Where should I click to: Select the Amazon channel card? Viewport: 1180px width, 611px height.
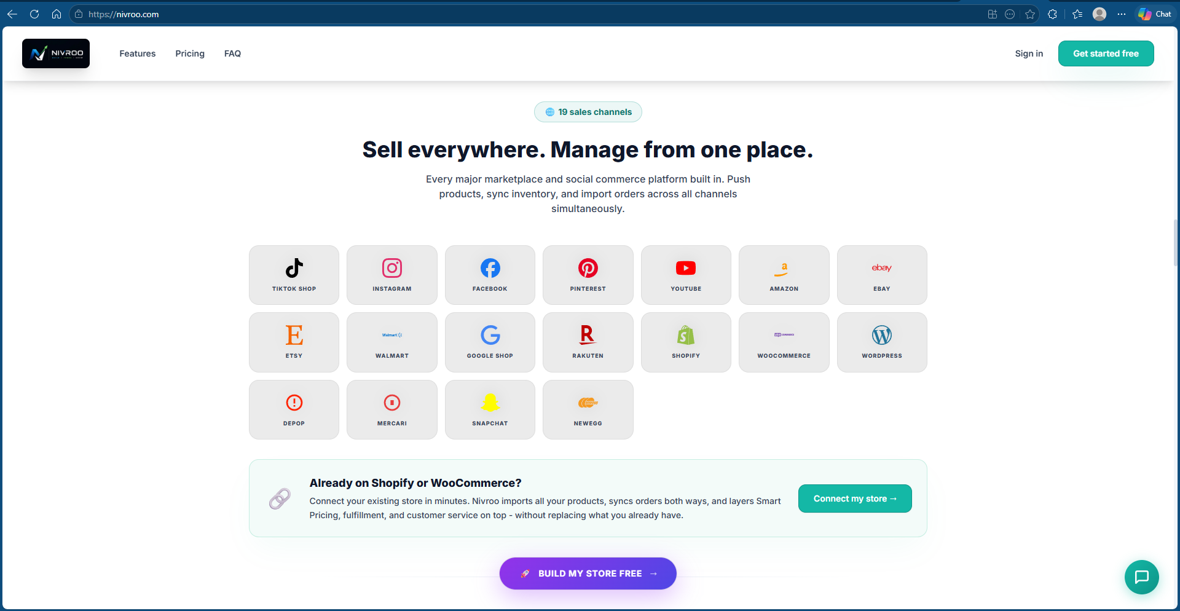(784, 275)
